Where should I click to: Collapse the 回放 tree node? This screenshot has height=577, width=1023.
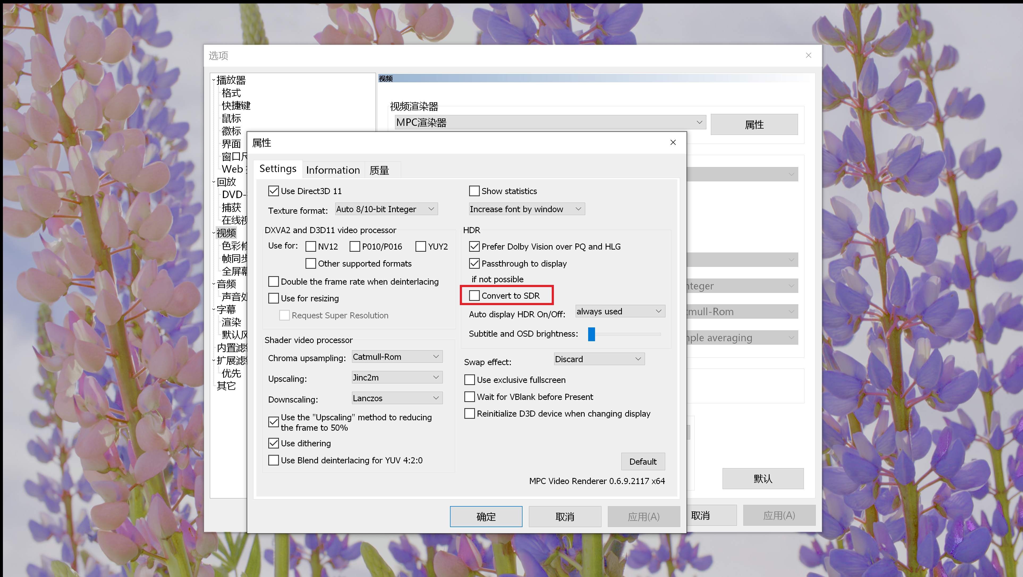[214, 182]
